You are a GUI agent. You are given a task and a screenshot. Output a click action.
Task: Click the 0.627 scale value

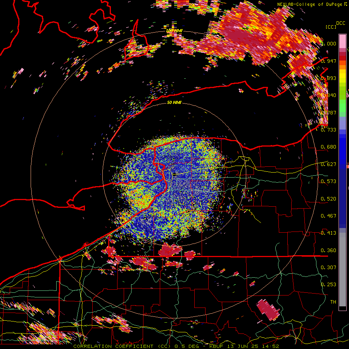point(328,164)
